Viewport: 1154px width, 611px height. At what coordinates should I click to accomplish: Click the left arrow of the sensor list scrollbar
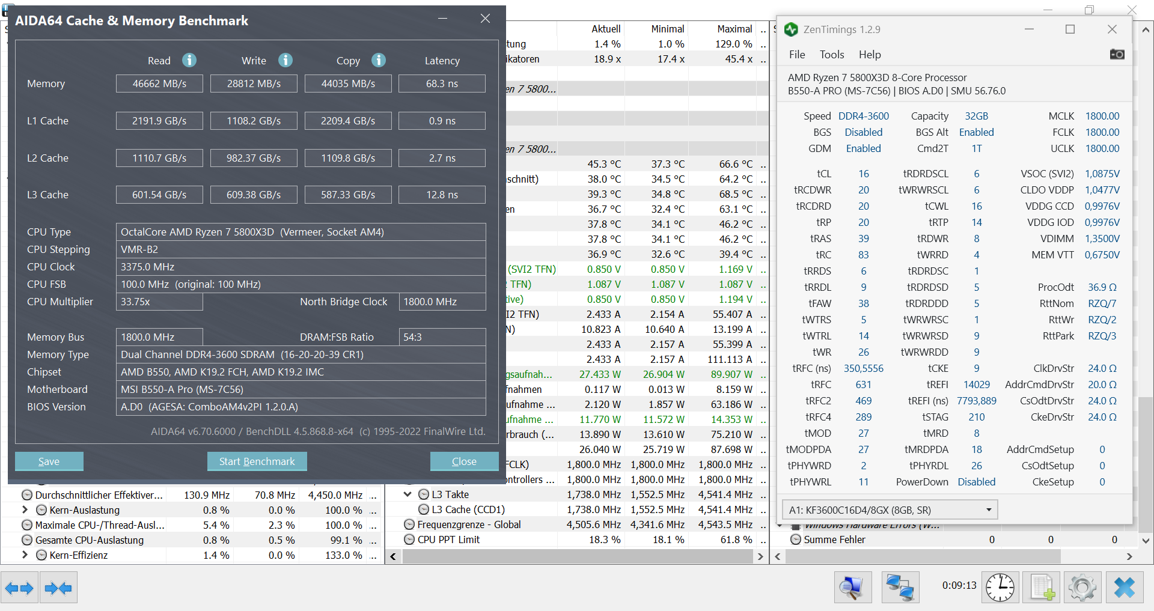click(x=393, y=556)
